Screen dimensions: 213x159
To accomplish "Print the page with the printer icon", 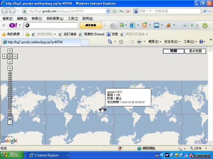I will pyautogui.click(x=139, y=42).
